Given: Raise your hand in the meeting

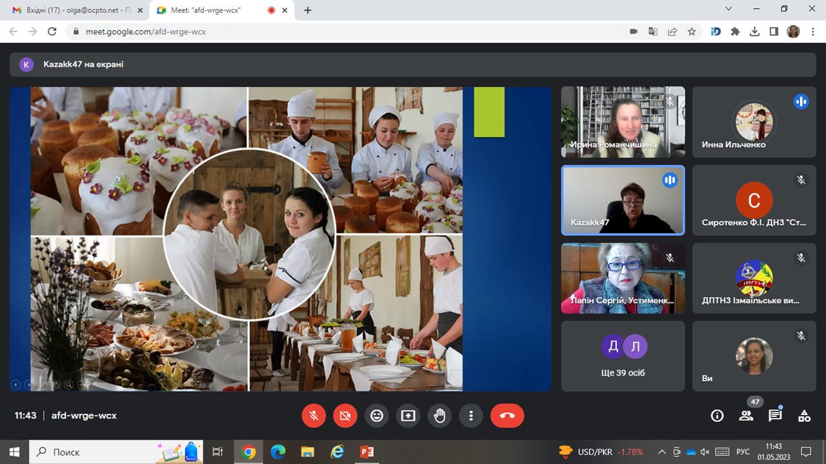Looking at the screenshot, I should point(440,416).
